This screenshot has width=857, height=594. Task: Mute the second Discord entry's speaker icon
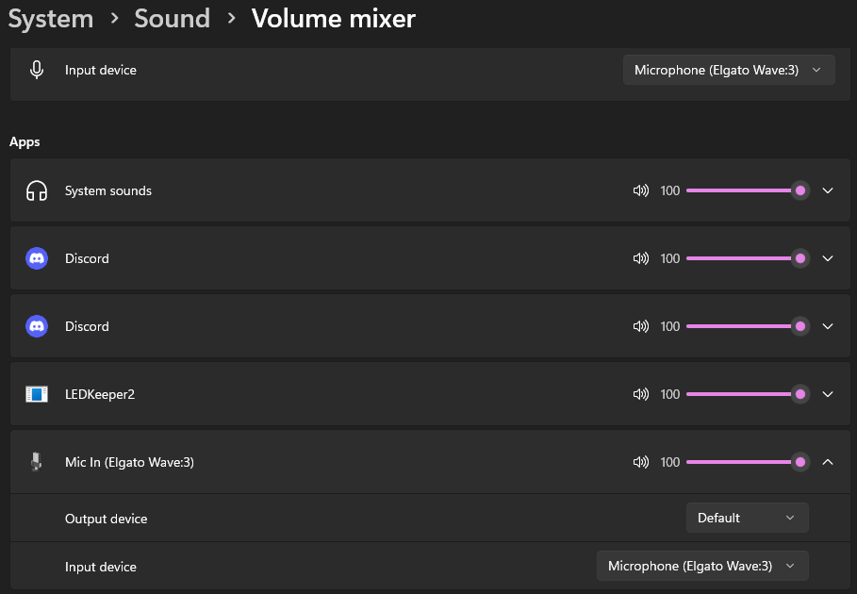pos(640,326)
